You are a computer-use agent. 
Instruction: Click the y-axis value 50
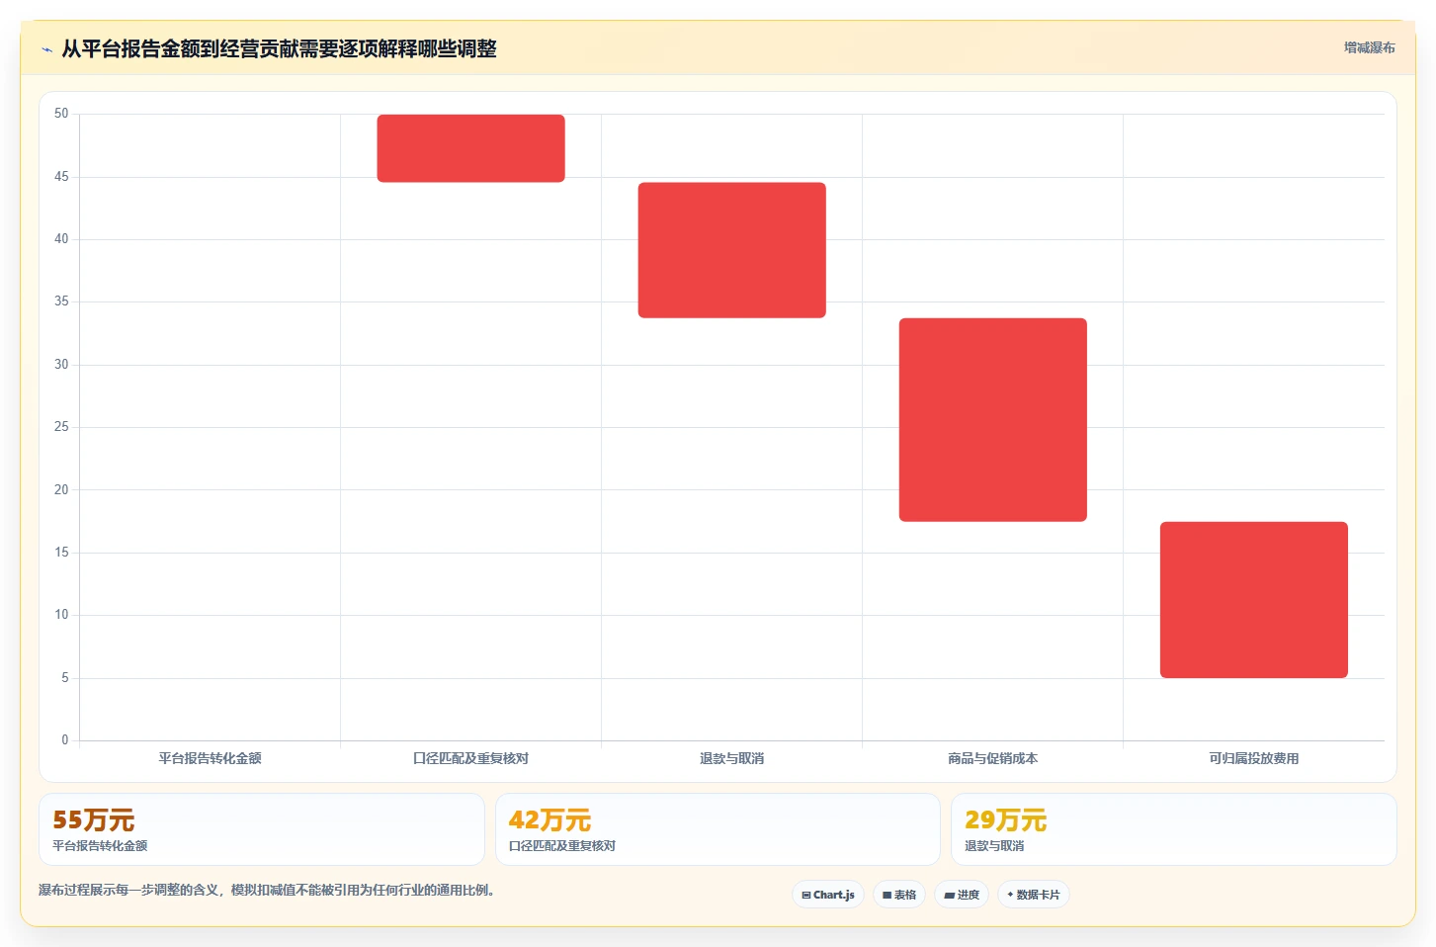[61, 114]
